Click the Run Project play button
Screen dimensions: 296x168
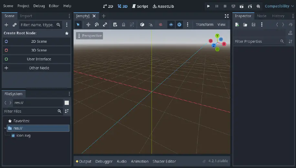coord(208,6)
